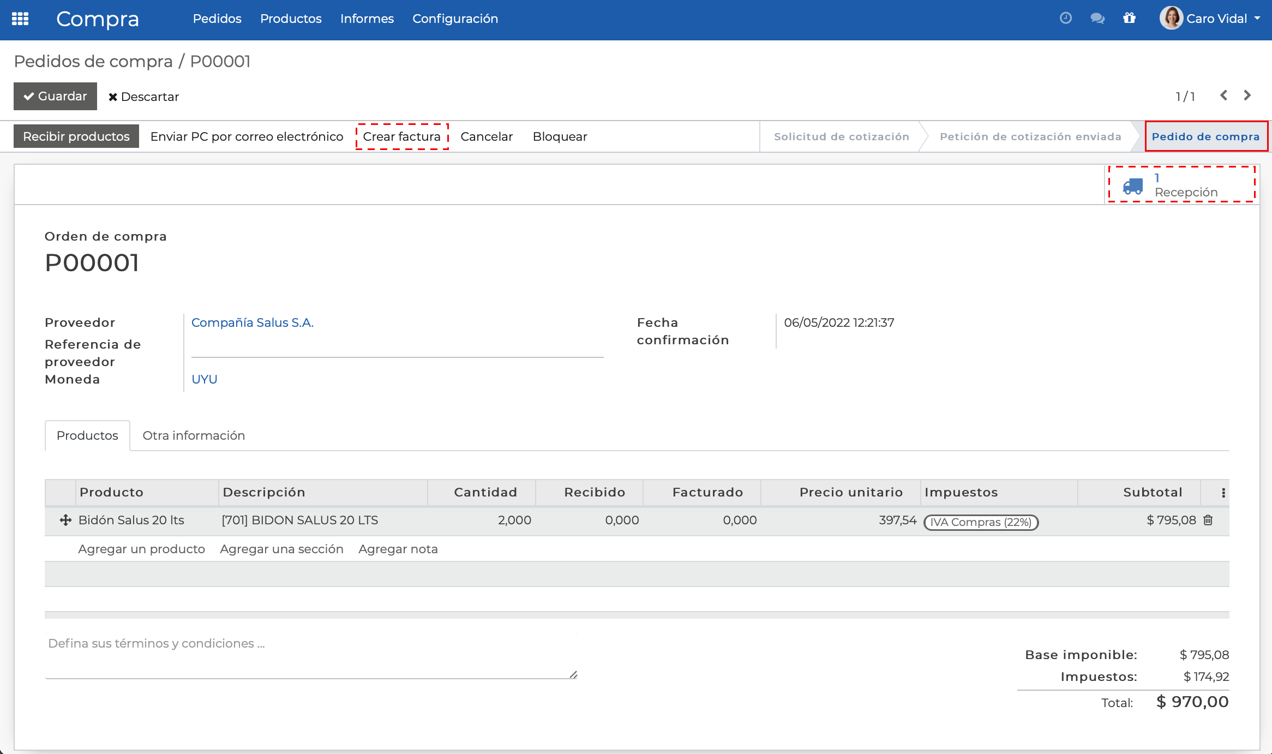This screenshot has height=754, width=1272.
Task: Switch to the Otra información tab
Action: (x=194, y=435)
